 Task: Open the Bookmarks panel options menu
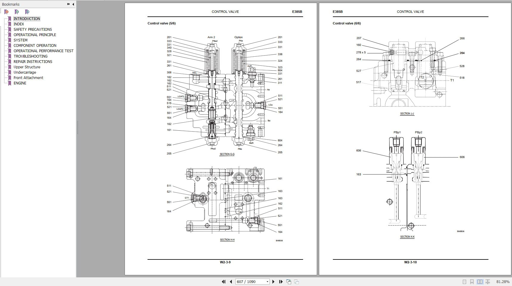(x=68, y=4)
